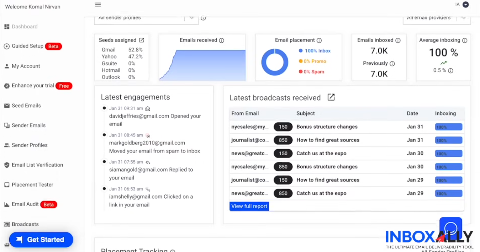Open Email List Verification menu item
This screenshot has width=480, height=252.
tap(37, 165)
